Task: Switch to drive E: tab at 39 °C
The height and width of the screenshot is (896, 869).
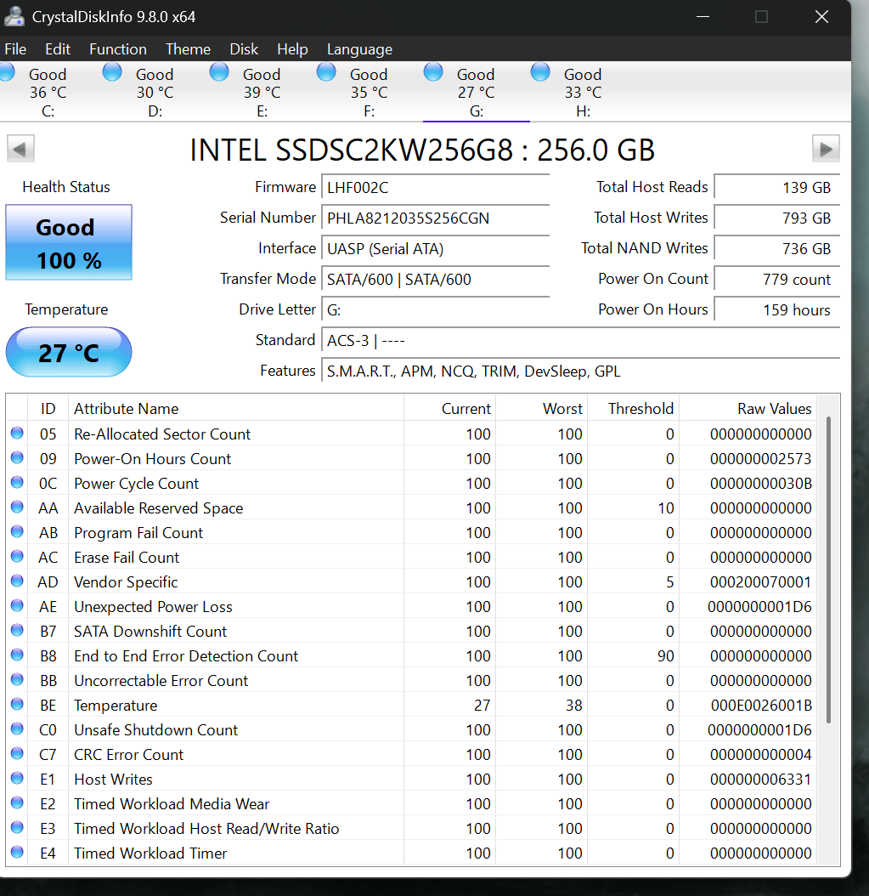Action: pos(262,92)
